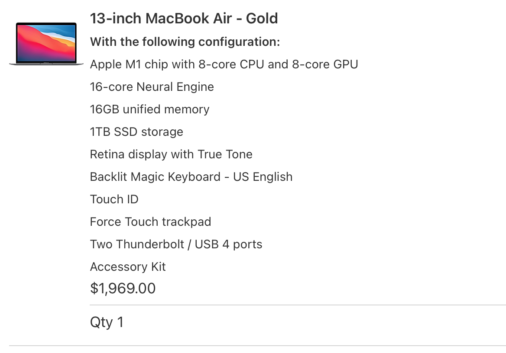Click the MacBook screen wallpaper in thumbnail
This screenshot has width=506, height=353.
[x=46, y=42]
